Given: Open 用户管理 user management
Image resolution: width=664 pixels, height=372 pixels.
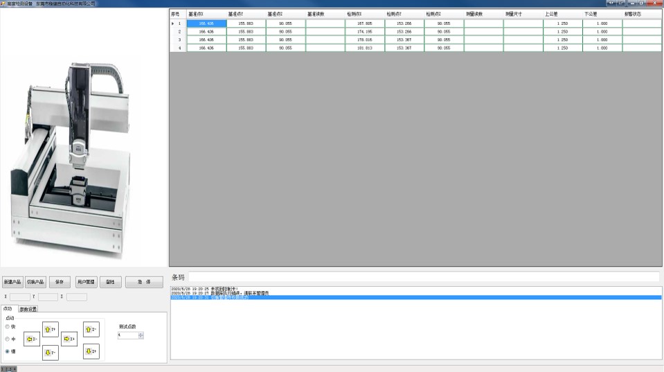Looking at the screenshot, I should pyautogui.click(x=86, y=283).
